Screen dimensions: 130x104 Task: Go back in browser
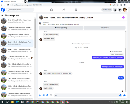[x=2, y=5]
